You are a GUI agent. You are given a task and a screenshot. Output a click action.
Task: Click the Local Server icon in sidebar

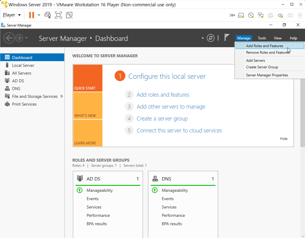coord(7,65)
